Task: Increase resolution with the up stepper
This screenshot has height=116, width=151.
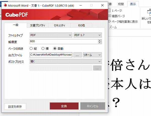Action: (x=100, y=41)
